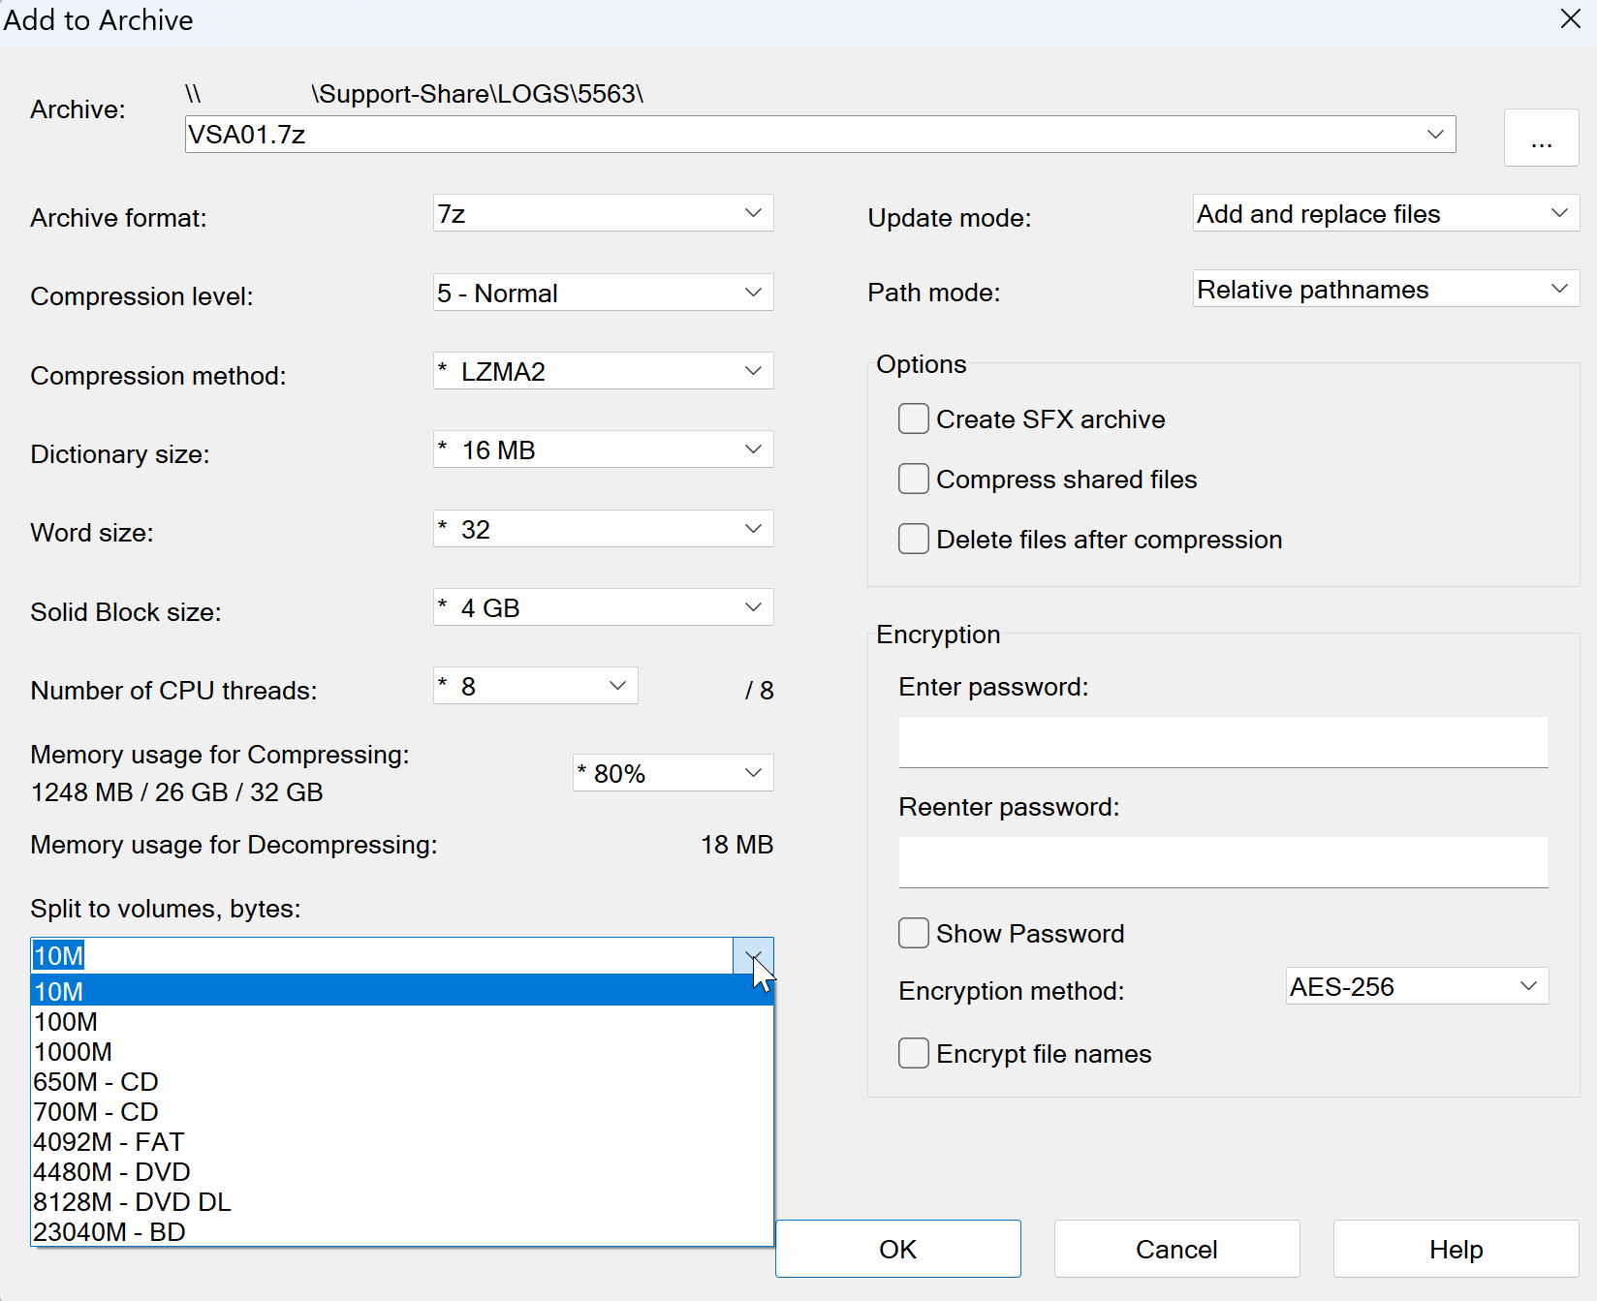Screen dimensions: 1597x1301
Task: Close the Add to Archive dialog
Action: click(1570, 19)
